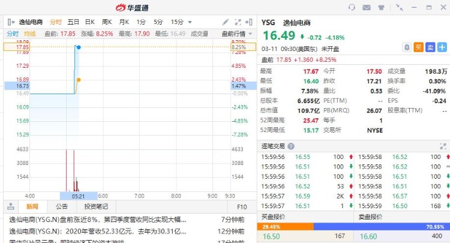Expand chart to fullscreen

(x=238, y=22)
